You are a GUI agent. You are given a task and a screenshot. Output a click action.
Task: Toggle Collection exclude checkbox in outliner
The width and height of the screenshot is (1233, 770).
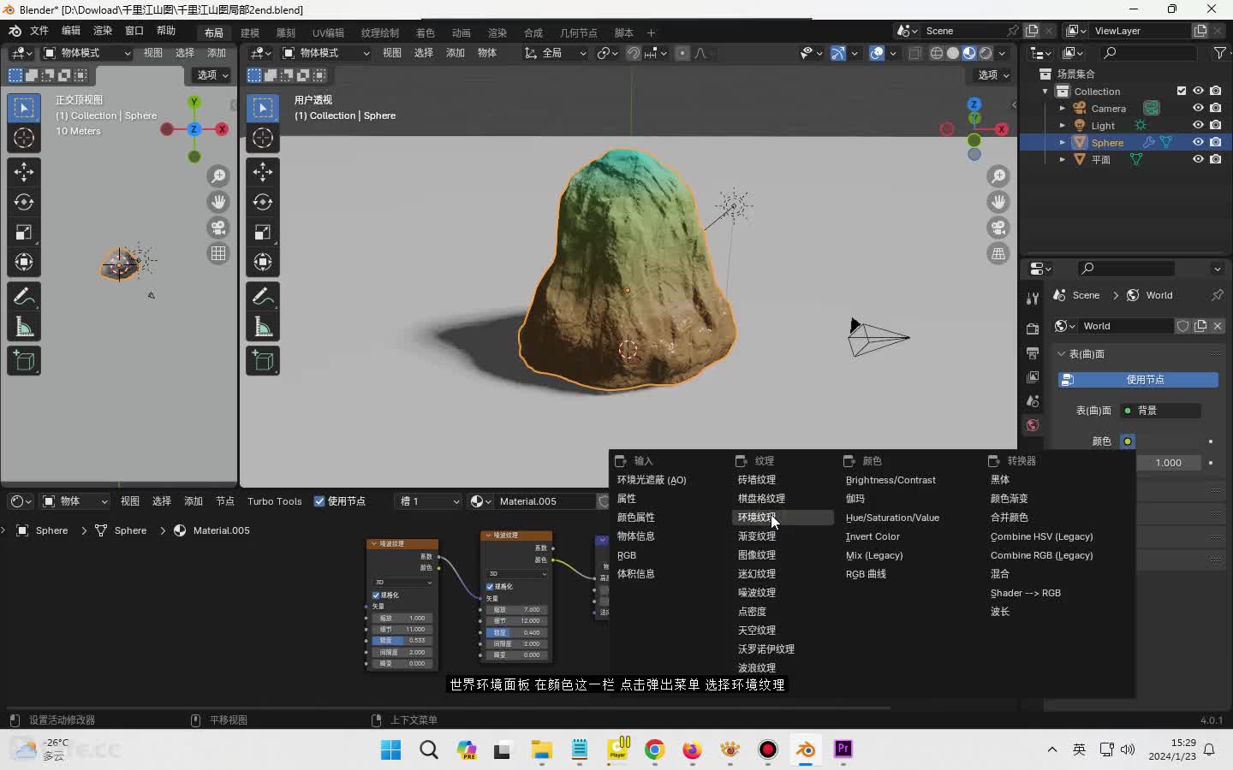(x=1182, y=91)
